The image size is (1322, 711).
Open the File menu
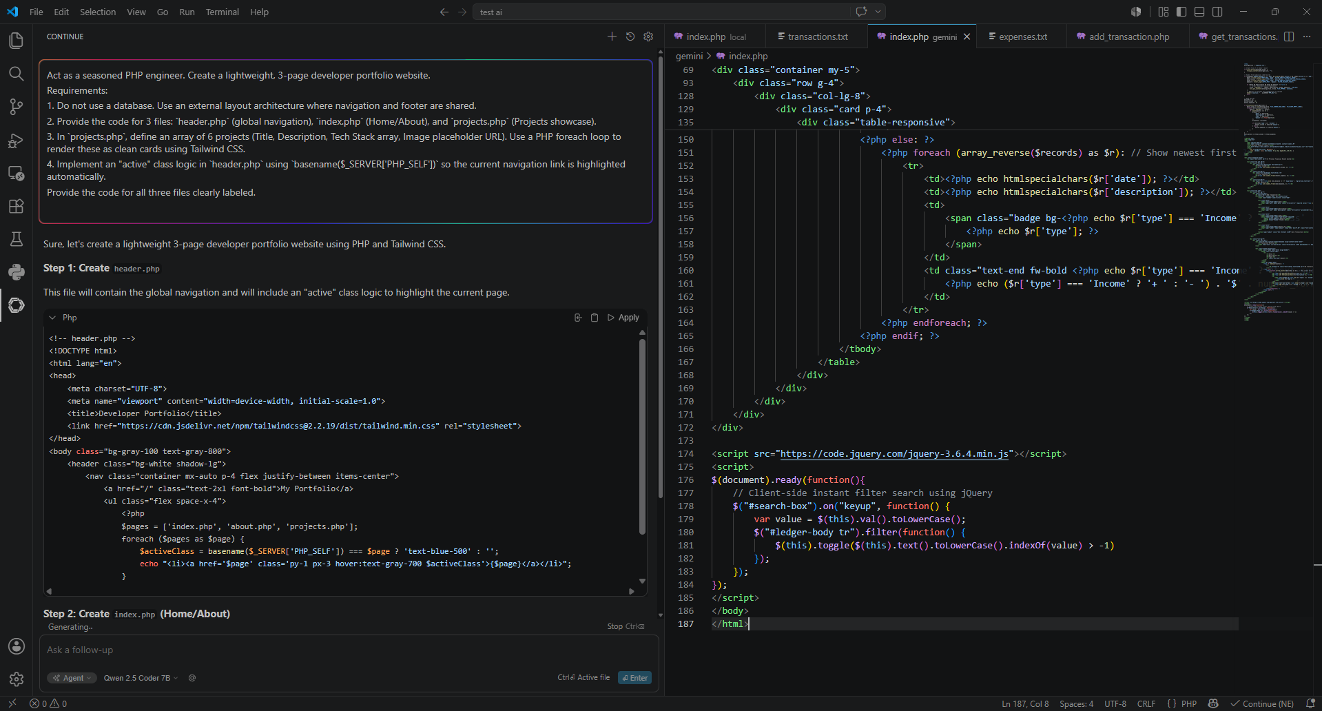pyautogui.click(x=37, y=12)
